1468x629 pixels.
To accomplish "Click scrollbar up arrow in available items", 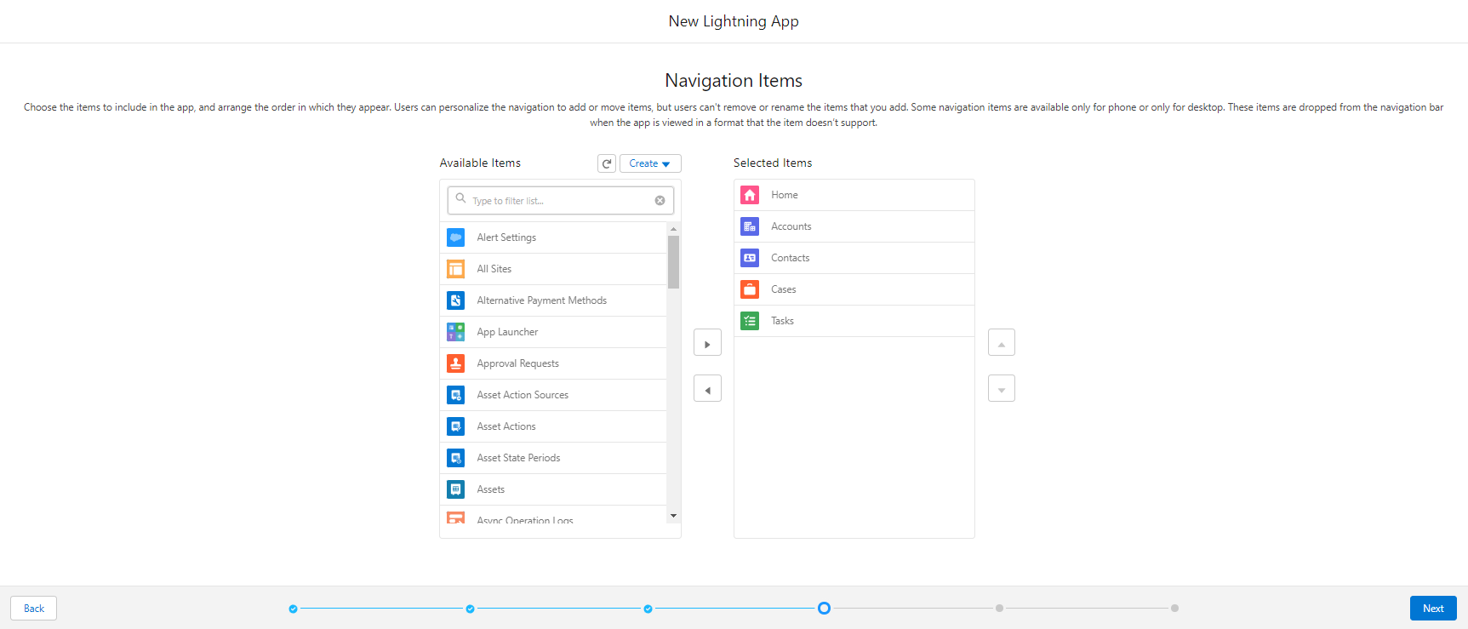I will [x=673, y=229].
